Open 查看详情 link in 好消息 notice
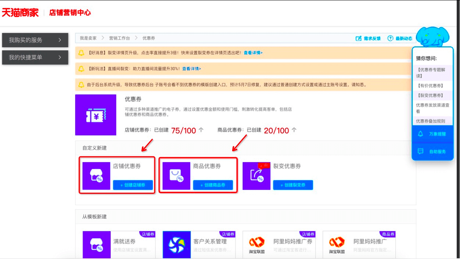The width and height of the screenshot is (460, 259). [253, 53]
